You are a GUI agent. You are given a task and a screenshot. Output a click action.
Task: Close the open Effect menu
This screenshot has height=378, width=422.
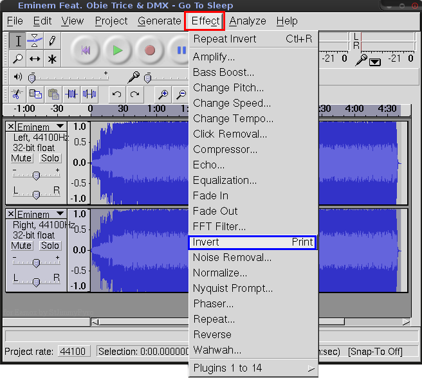coord(205,21)
